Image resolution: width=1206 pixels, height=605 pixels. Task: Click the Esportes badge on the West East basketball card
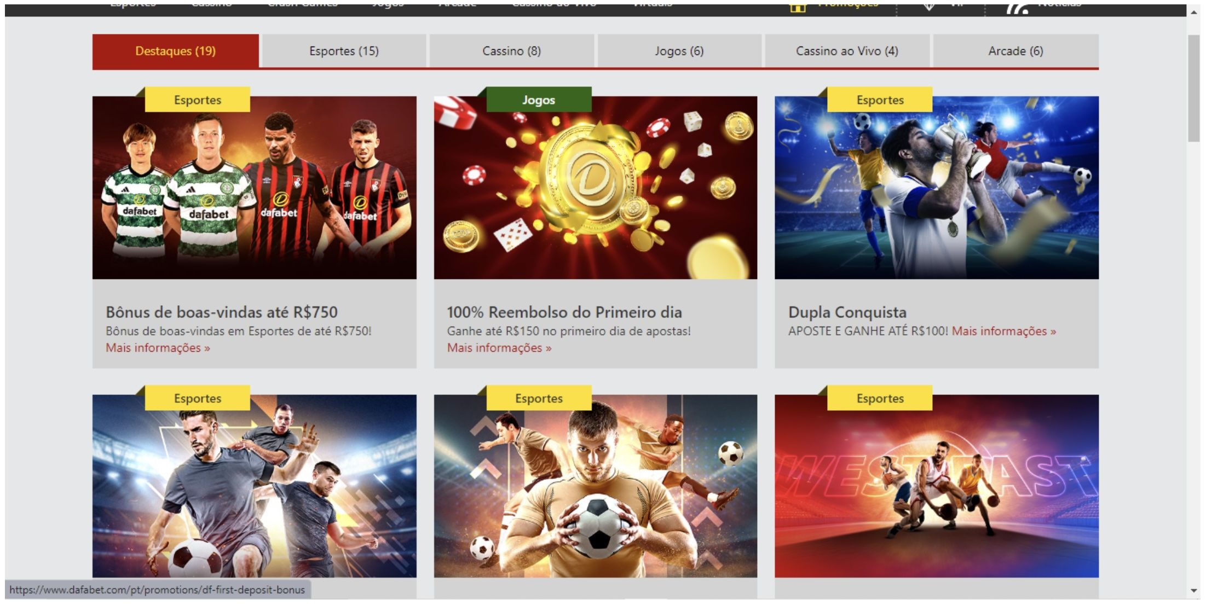point(880,398)
